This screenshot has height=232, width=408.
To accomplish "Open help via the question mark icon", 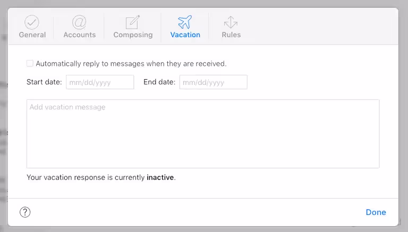I will pos(25,212).
